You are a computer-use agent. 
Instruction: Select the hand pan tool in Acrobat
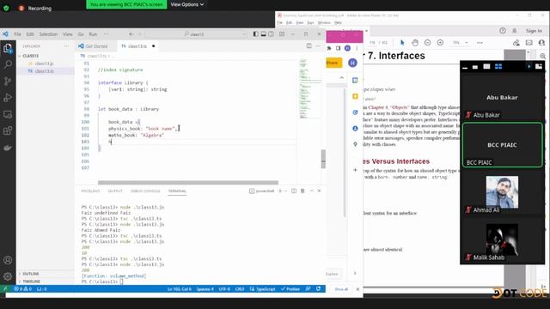415,43
